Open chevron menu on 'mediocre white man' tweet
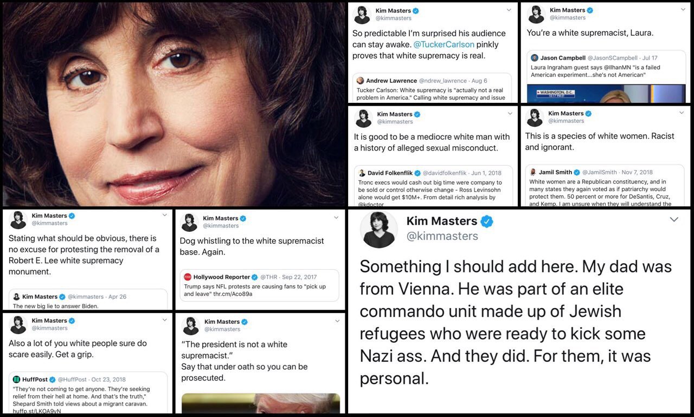The width and height of the screenshot is (694, 417). (x=510, y=114)
